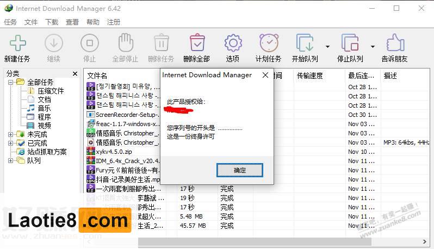Collapse the 全部任务 tree node
The width and height of the screenshot is (434, 249).
click(x=10, y=82)
